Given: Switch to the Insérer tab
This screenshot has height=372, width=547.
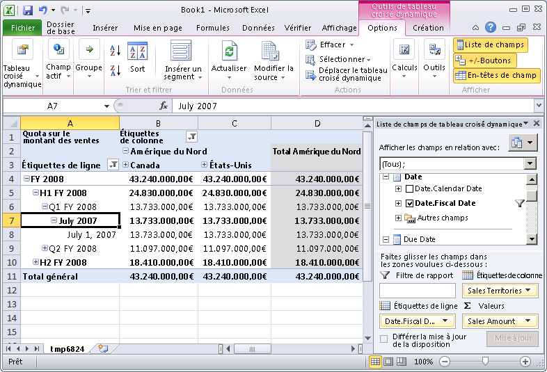Looking at the screenshot, I should tap(105, 28).
